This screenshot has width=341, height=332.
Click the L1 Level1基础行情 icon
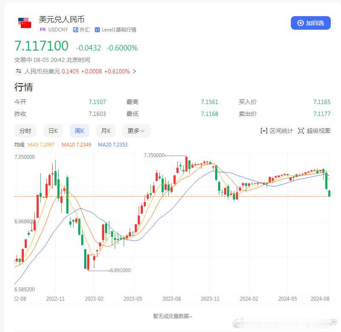click(x=97, y=30)
